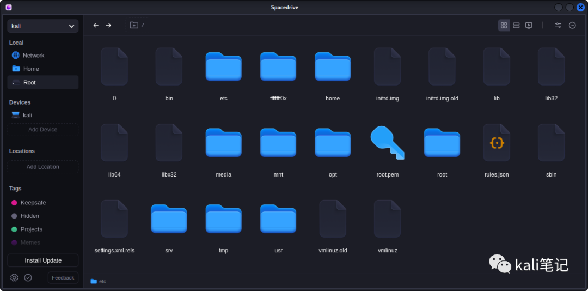Viewport: 588px width, 291px height.
Task: Select the vmlinuz file
Action: coord(388,219)
